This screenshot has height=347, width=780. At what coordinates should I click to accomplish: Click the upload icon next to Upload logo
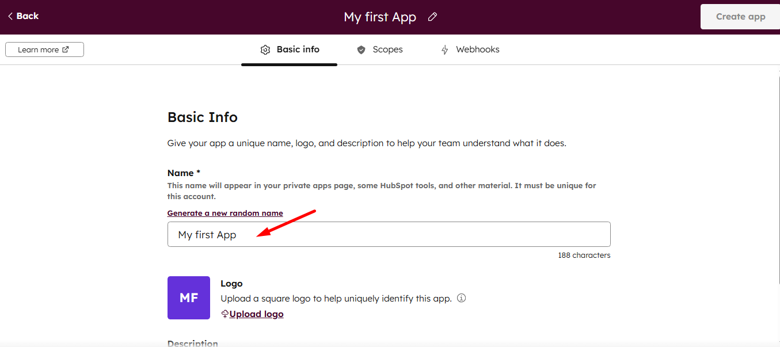(x=225, y=314)
